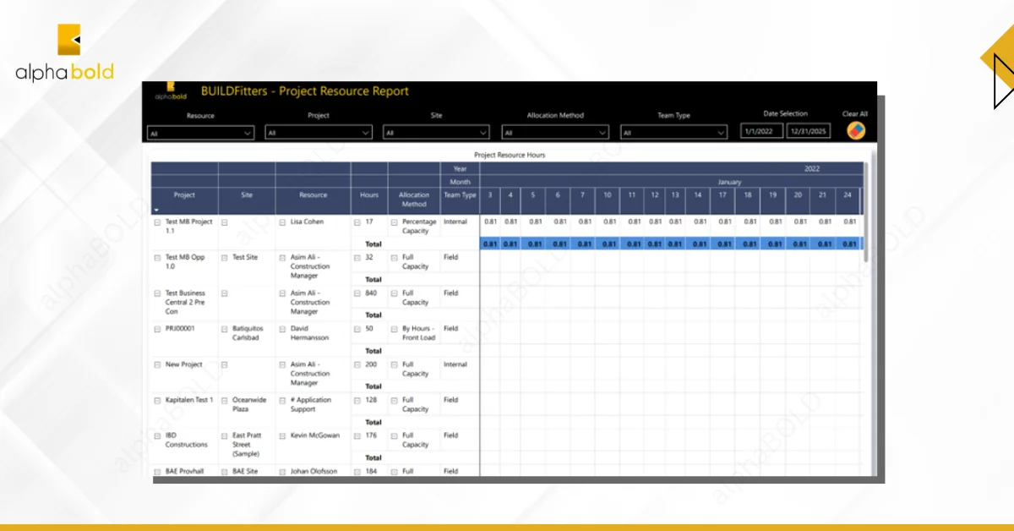Viewport: 1014px width, 531px height.
Task: Click the 50 hours value
Action: (369, 329)
